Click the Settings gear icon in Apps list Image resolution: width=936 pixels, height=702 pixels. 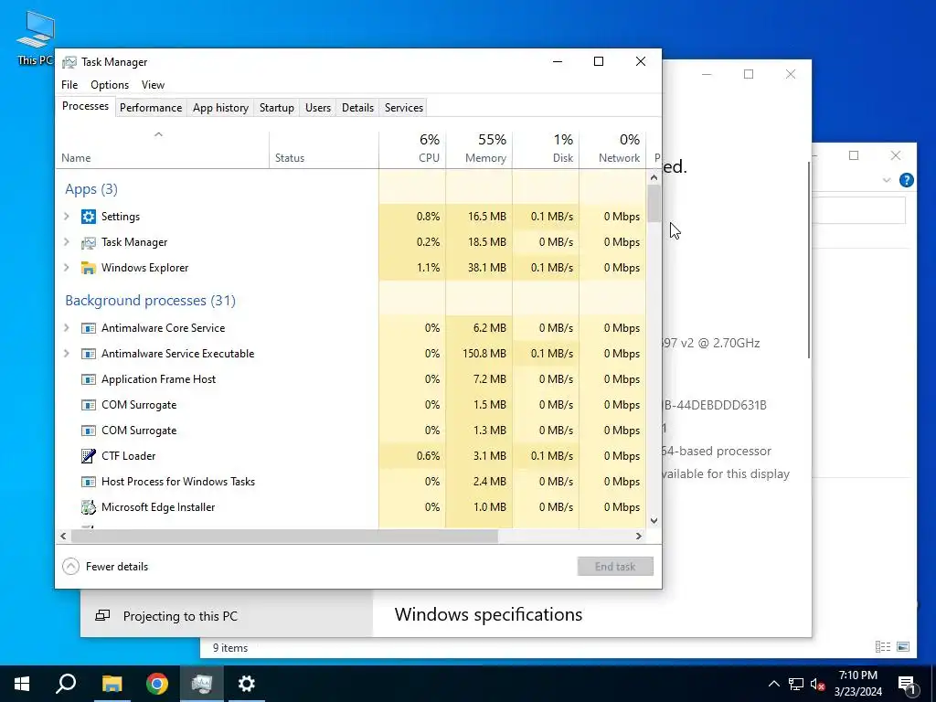click(x=89, y=217)
